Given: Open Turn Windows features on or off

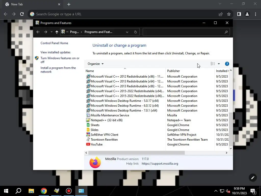Looking at the screenshot, I should click(60, 60).
